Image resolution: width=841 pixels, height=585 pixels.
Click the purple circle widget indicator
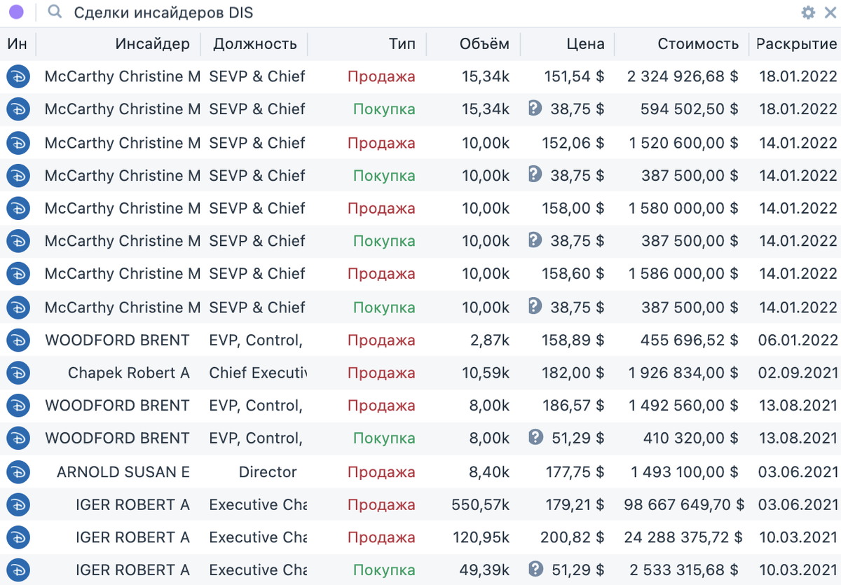coord(17,13)
